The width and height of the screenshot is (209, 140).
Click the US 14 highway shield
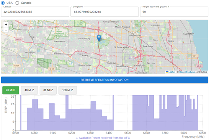pyautogui.click(x=195, y=56)
